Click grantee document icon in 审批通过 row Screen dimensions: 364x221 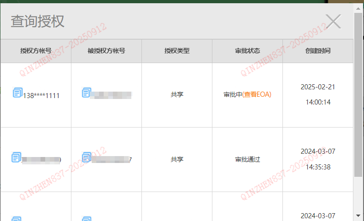point(86,157)
